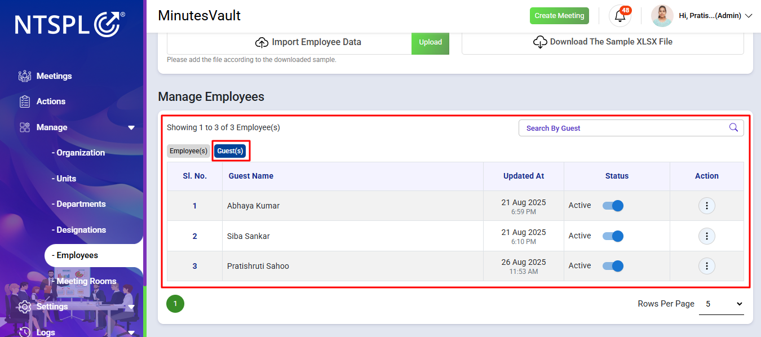Screen dimensions: 761x337
Task: Expand the Logs sidebar section arrow
Action: (x=131, y=332)
